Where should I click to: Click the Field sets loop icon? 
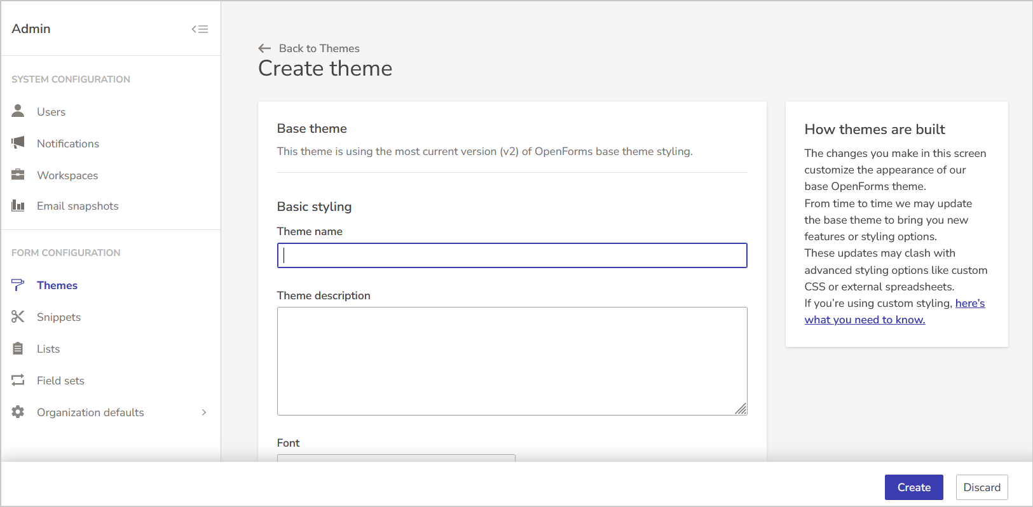click(18, 380)
